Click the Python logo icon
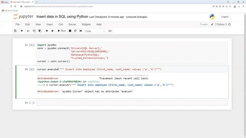This screenshot has width=246, height=138. (212, 17)
